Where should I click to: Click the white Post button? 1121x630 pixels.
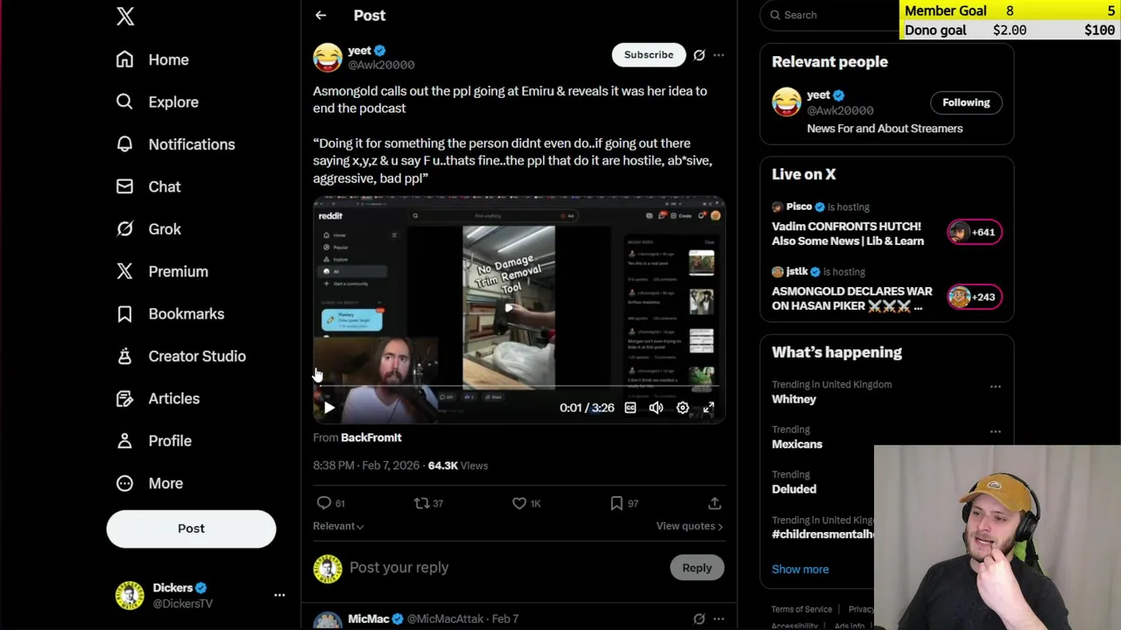[191, 528]
